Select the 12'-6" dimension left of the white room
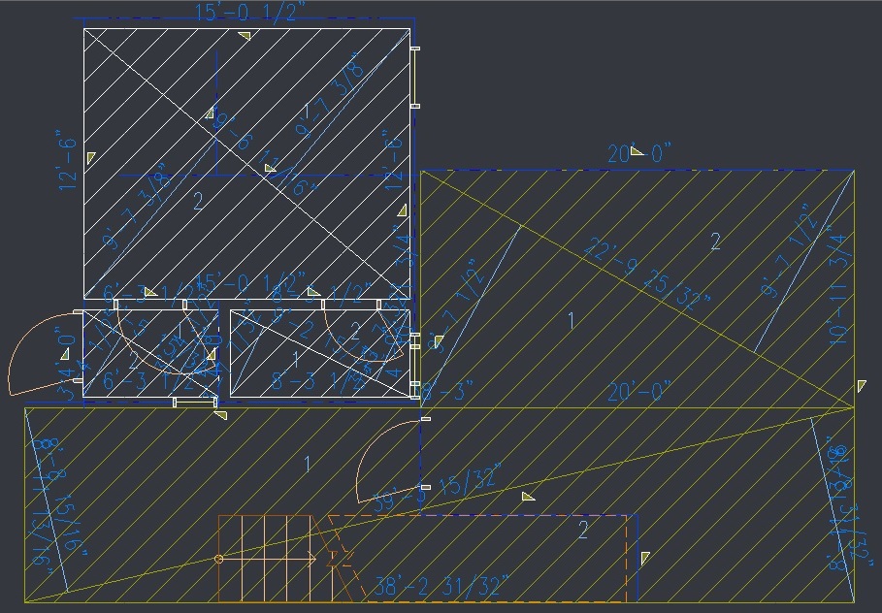The height and width of the screenshot is (613, 882). point(66,160)
